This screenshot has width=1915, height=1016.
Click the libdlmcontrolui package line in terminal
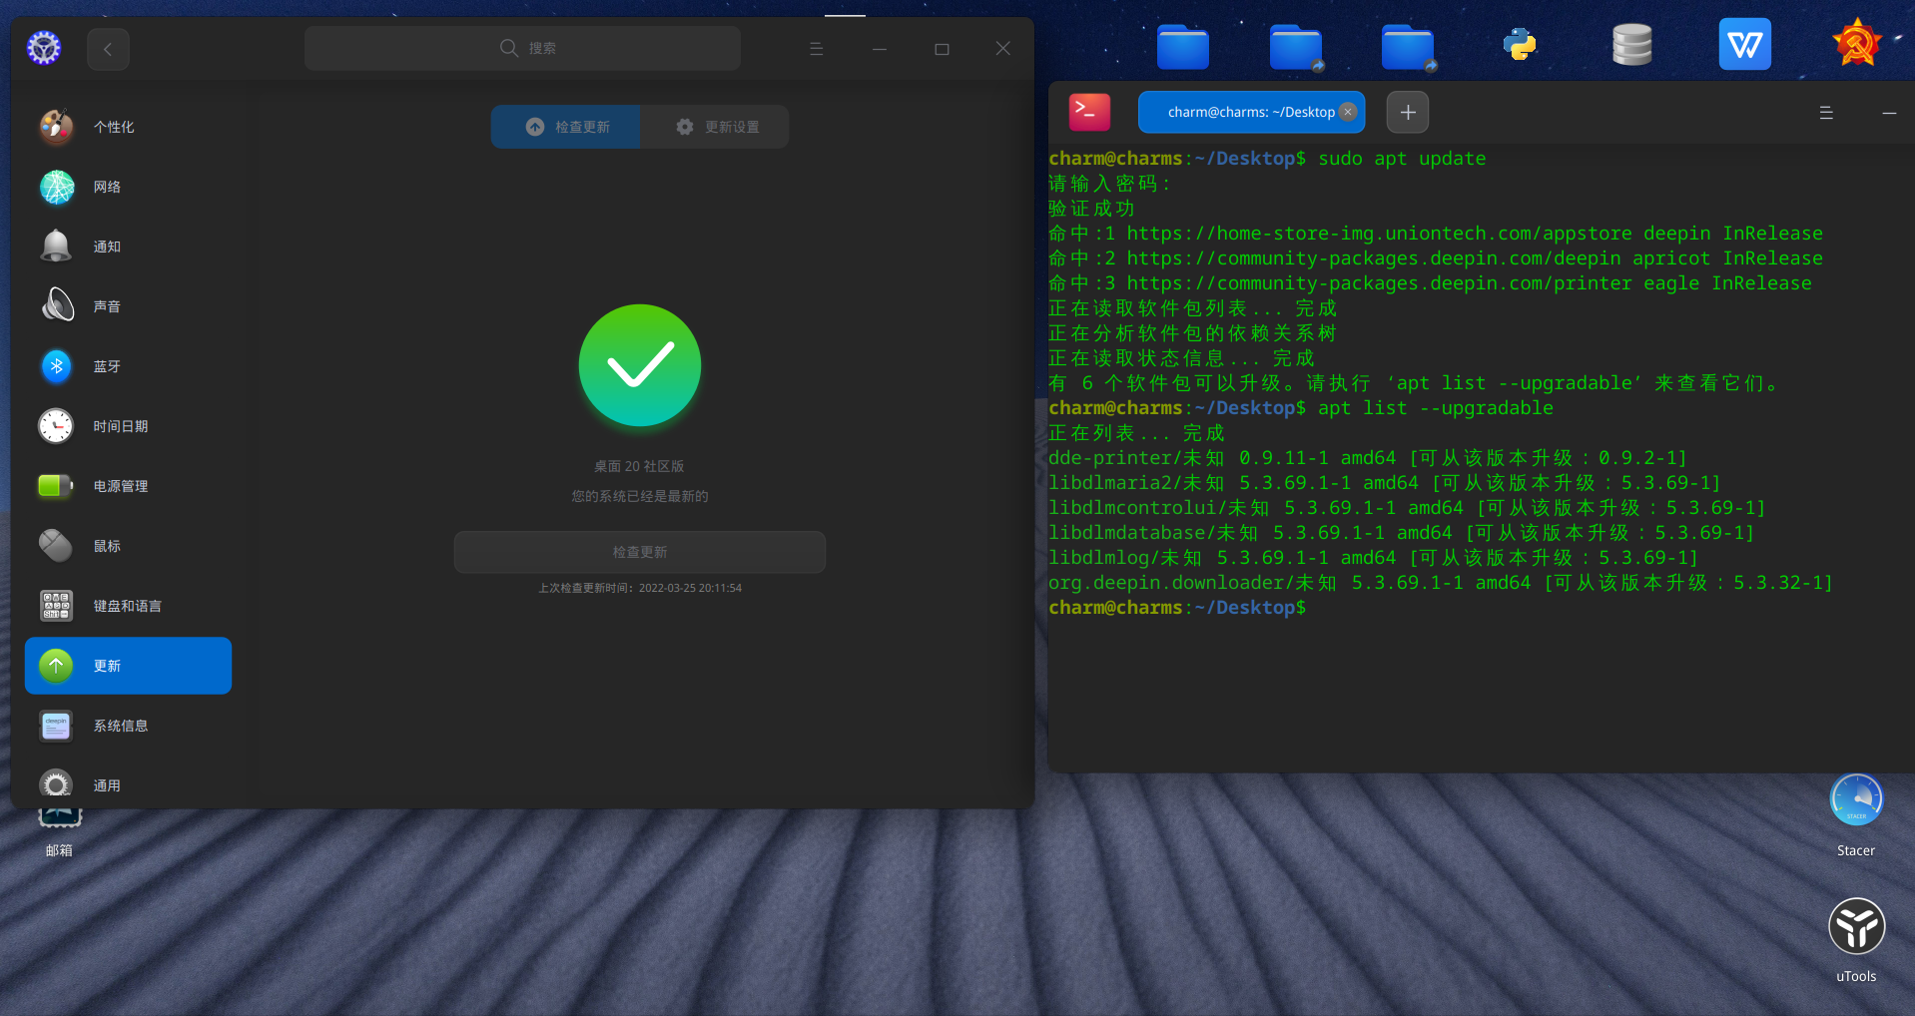1407,508
